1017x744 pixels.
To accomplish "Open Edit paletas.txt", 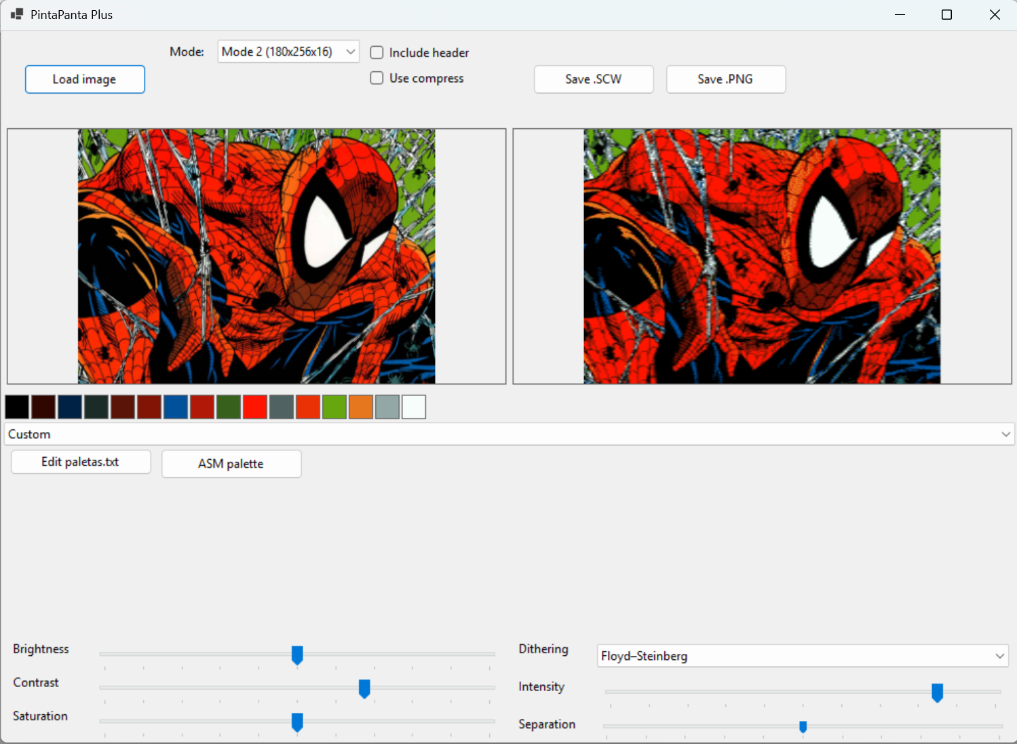I will pyautogui.click(x=81, y=462).
